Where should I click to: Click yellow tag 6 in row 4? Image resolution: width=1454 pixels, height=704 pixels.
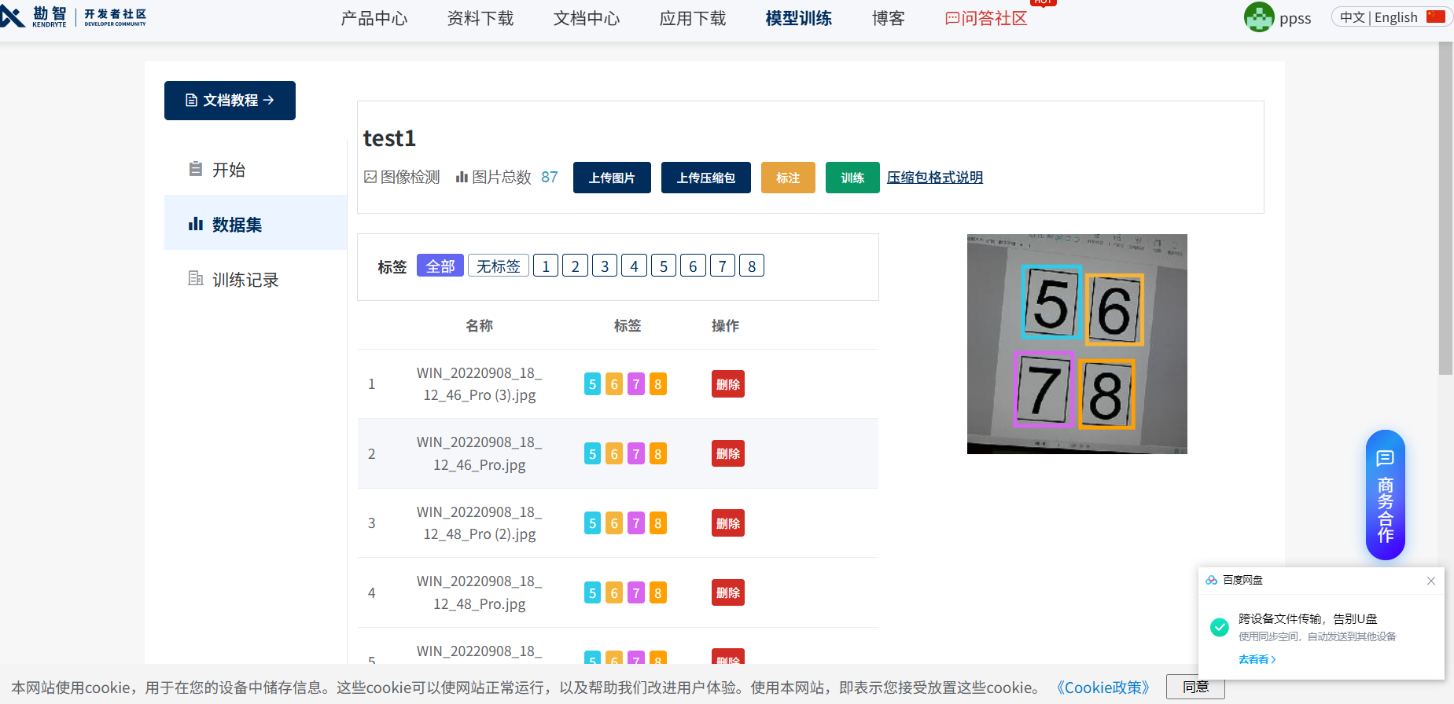point(614,592)
